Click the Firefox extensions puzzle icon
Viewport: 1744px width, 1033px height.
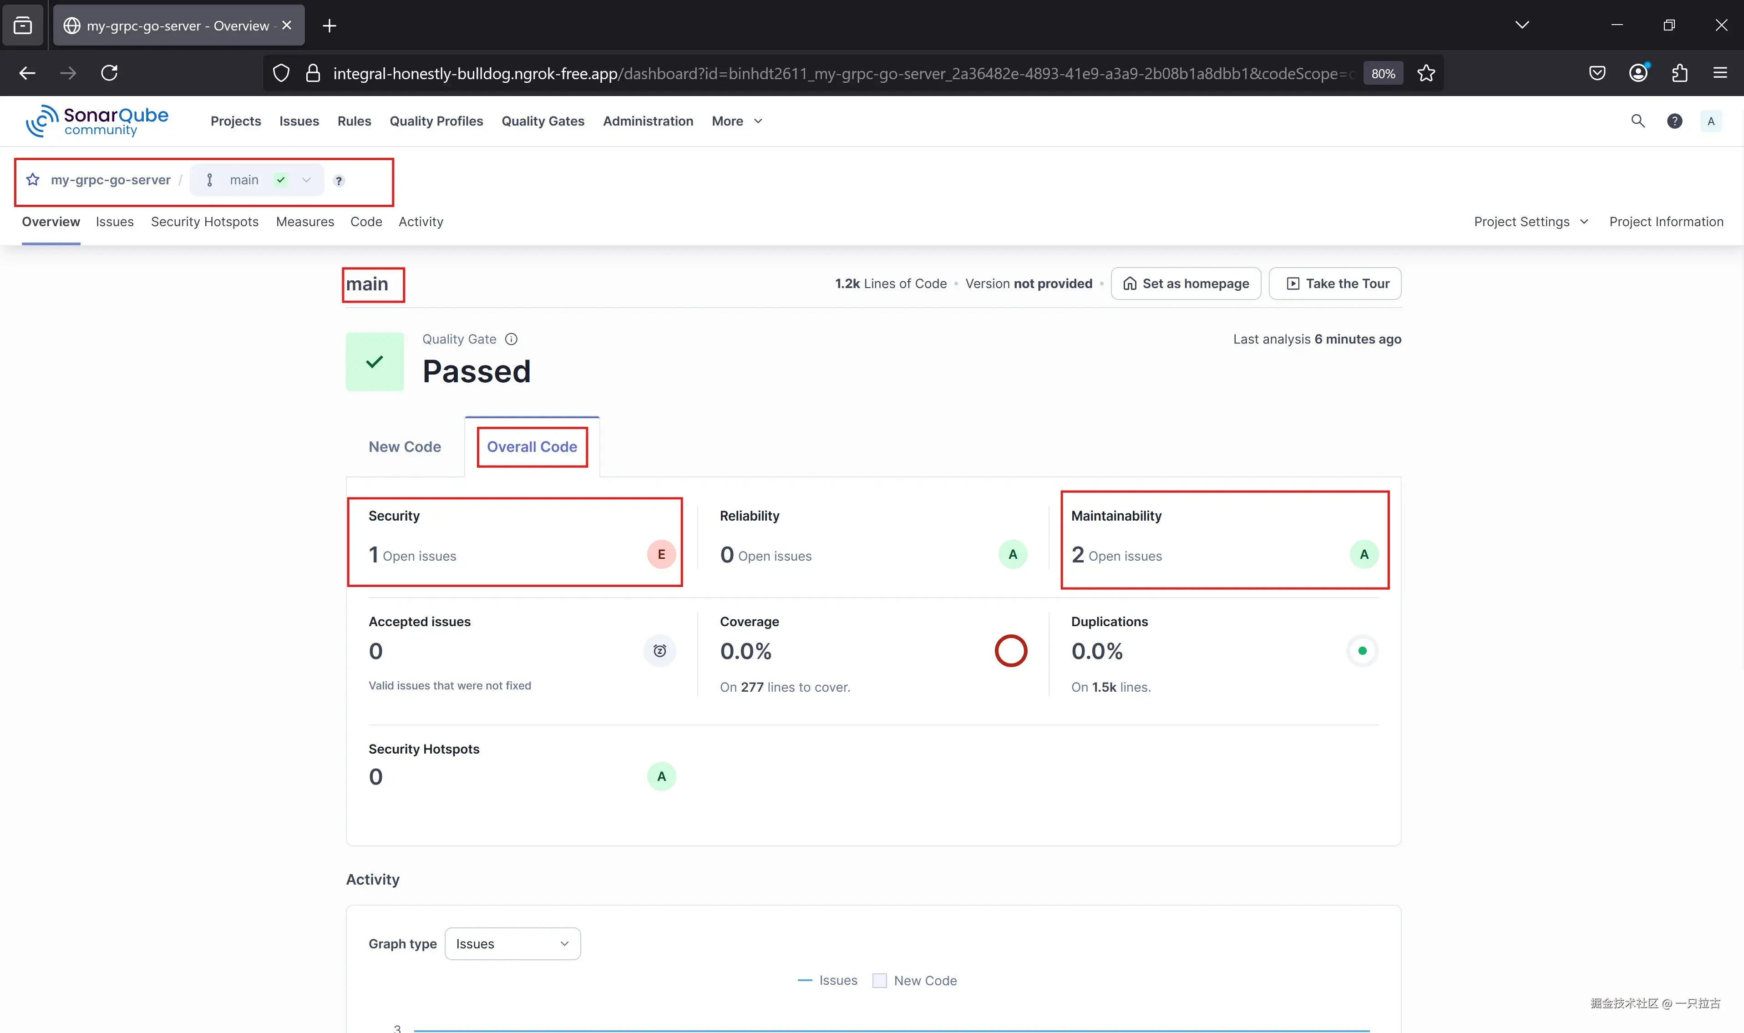[1679, 73]
